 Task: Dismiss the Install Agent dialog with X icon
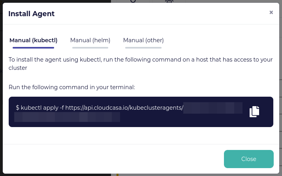(x=271, y=12)
